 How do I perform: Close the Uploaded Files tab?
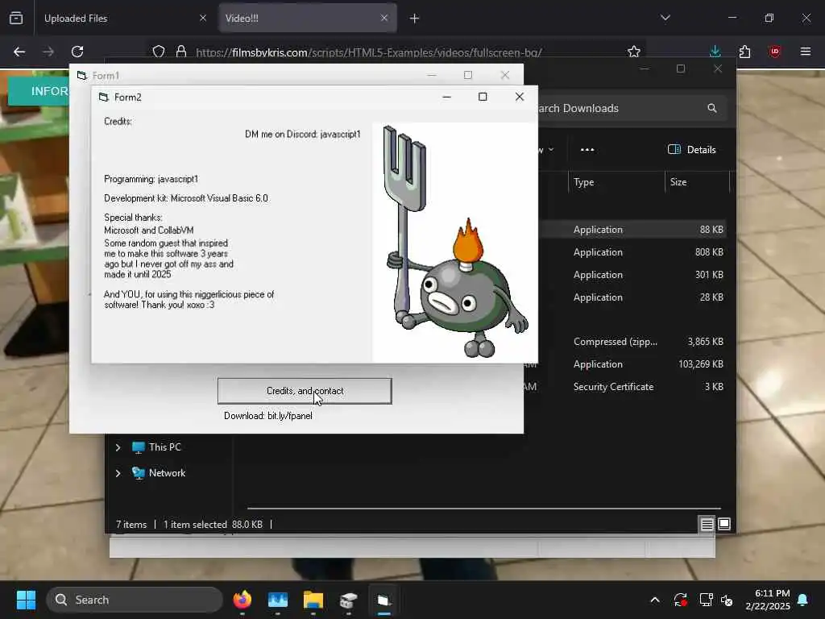click(x=203, y=18)
